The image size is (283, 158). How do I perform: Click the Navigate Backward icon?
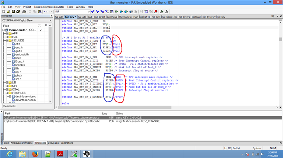[131, 12]
